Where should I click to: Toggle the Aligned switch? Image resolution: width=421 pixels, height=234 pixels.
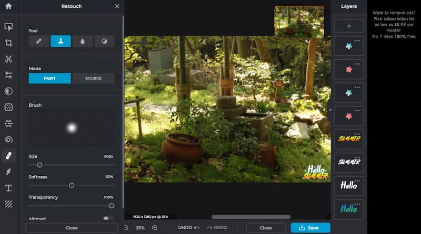tap(108, 218)
